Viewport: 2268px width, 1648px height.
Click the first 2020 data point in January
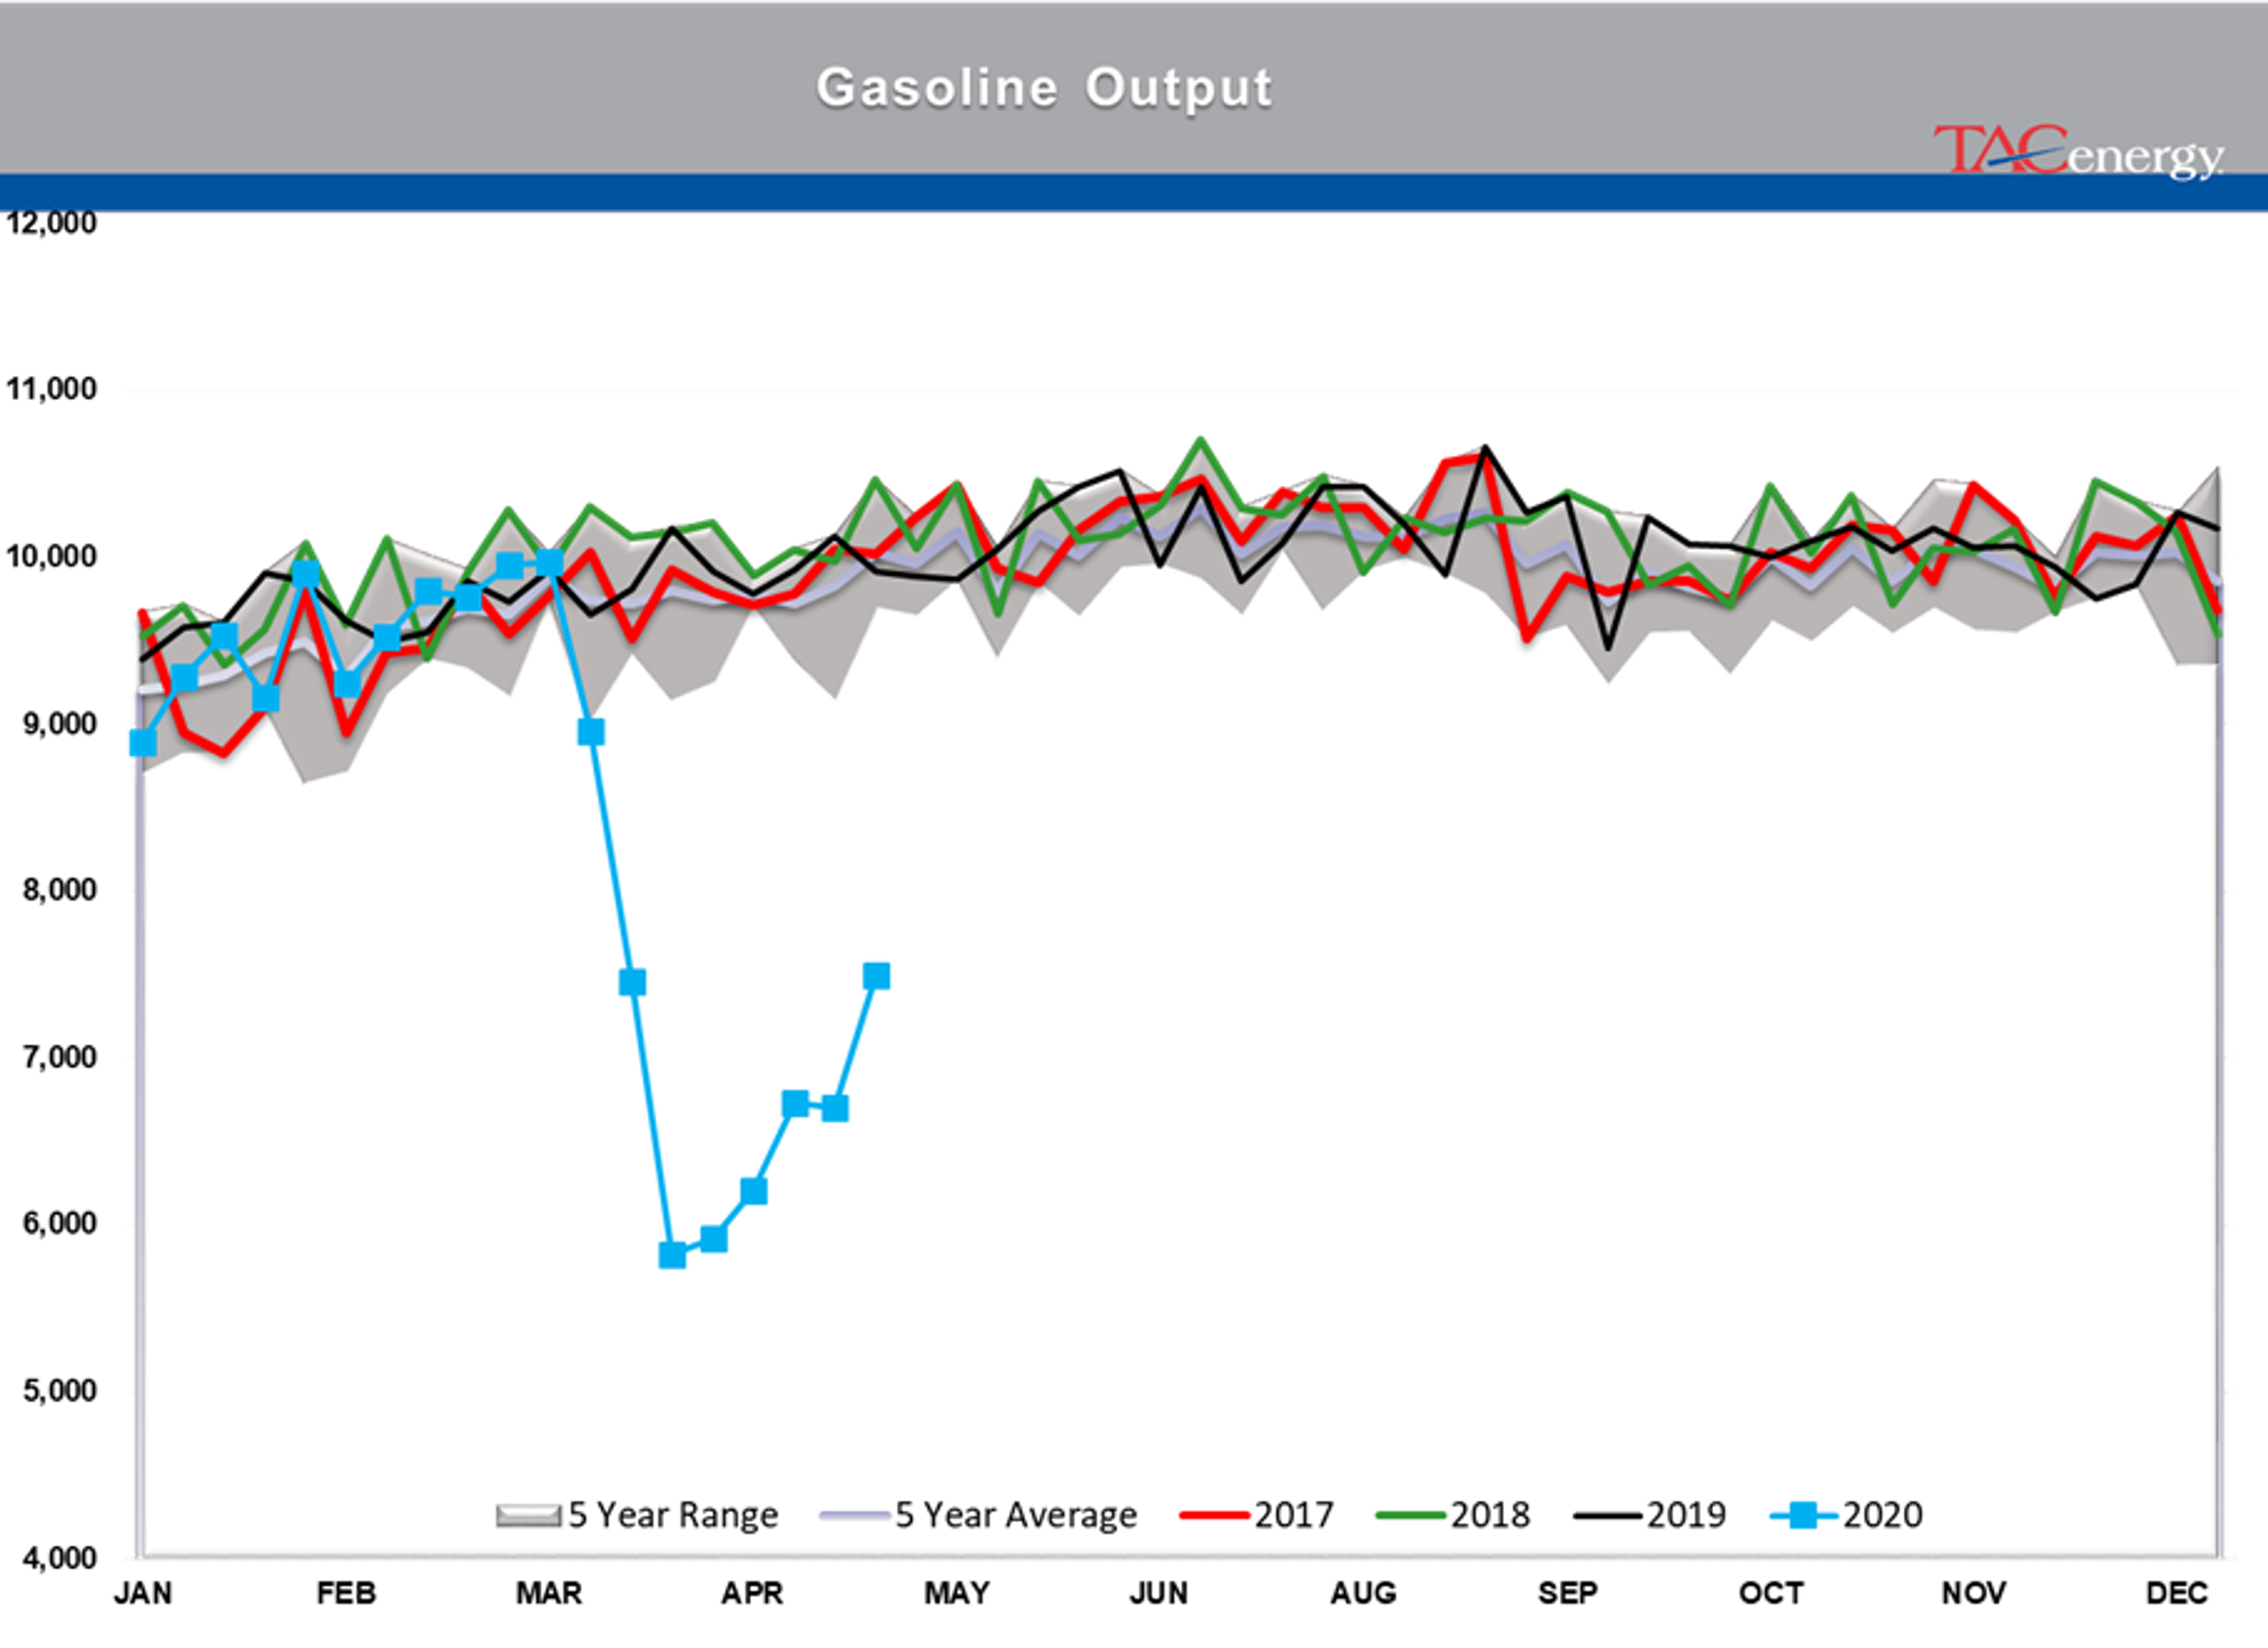tap(143, 742)
